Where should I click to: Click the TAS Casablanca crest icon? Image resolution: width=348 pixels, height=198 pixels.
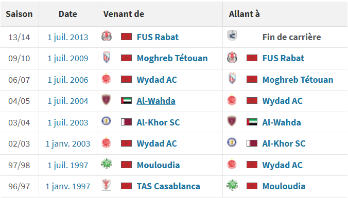click(x=107, y=185)
